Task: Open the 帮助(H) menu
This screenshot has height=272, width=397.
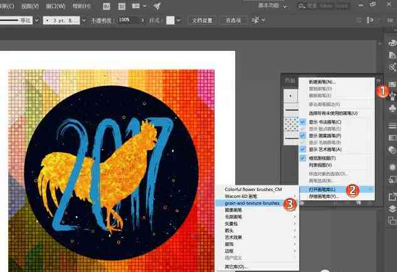Action: 82,6
